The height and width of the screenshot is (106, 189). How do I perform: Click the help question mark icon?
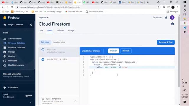click(x=172, y=24)
